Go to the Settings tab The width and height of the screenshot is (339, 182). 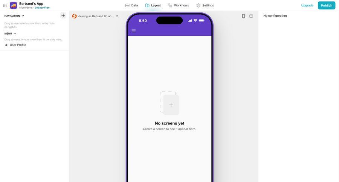click(x=205, y=5)
